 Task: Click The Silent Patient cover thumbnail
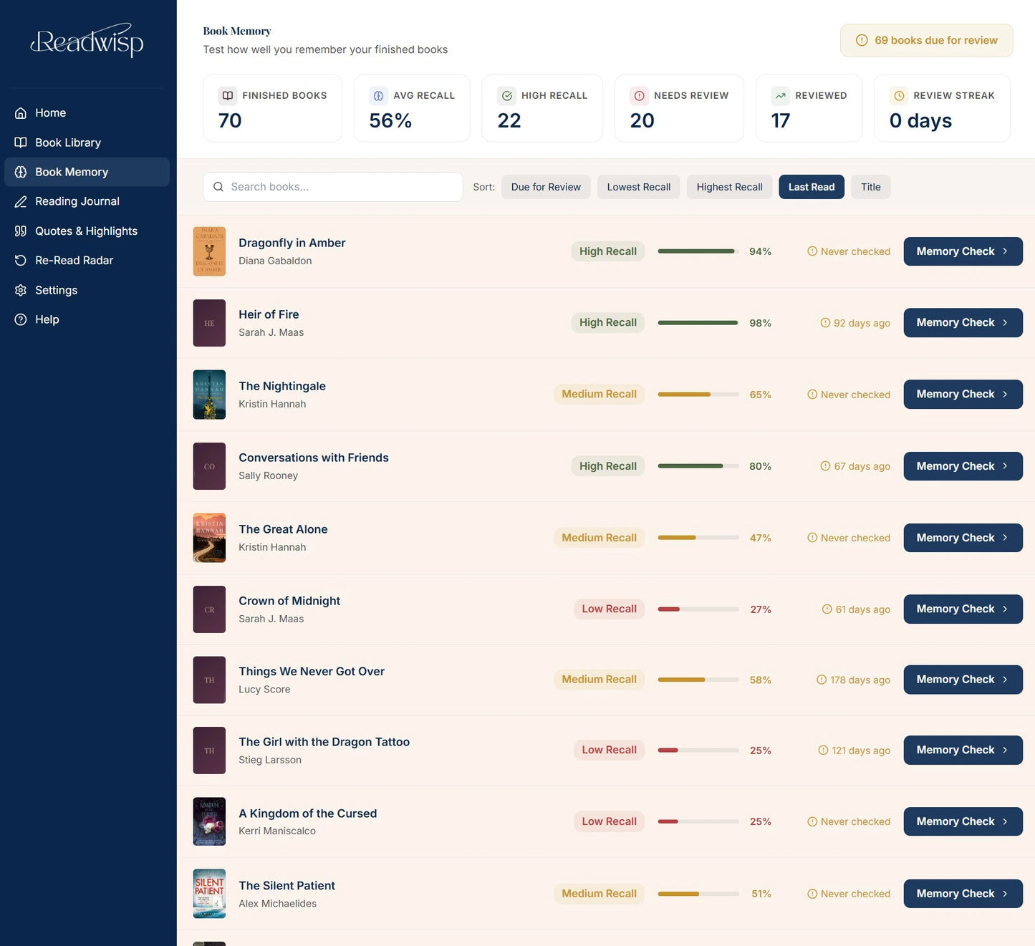click(x=209, y=894)
